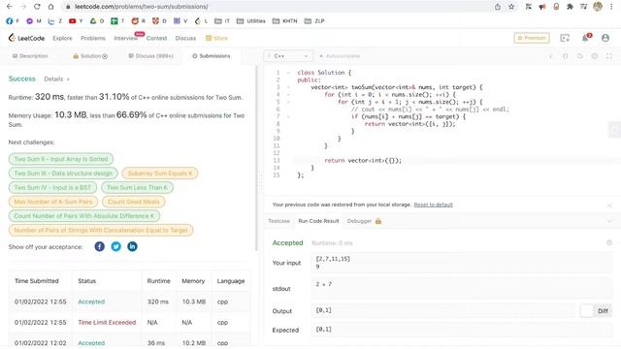Image resolution: width=621 pixels, height=349 pixels.
Task: Open the Time Limit Exceeded submission
Action: point(107,322)
